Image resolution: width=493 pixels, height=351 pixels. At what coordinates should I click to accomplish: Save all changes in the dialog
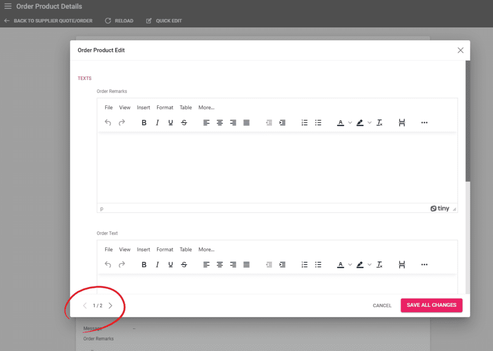(431, 305)
